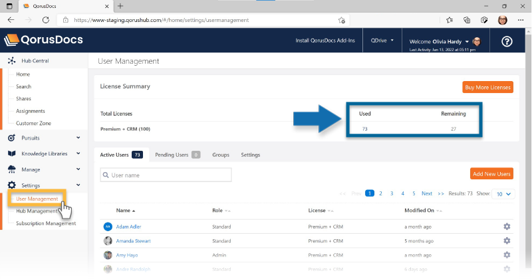Close the QorusDocs browser tab
Viewport: 532px width, 279px height.
[x=106, y=6]
